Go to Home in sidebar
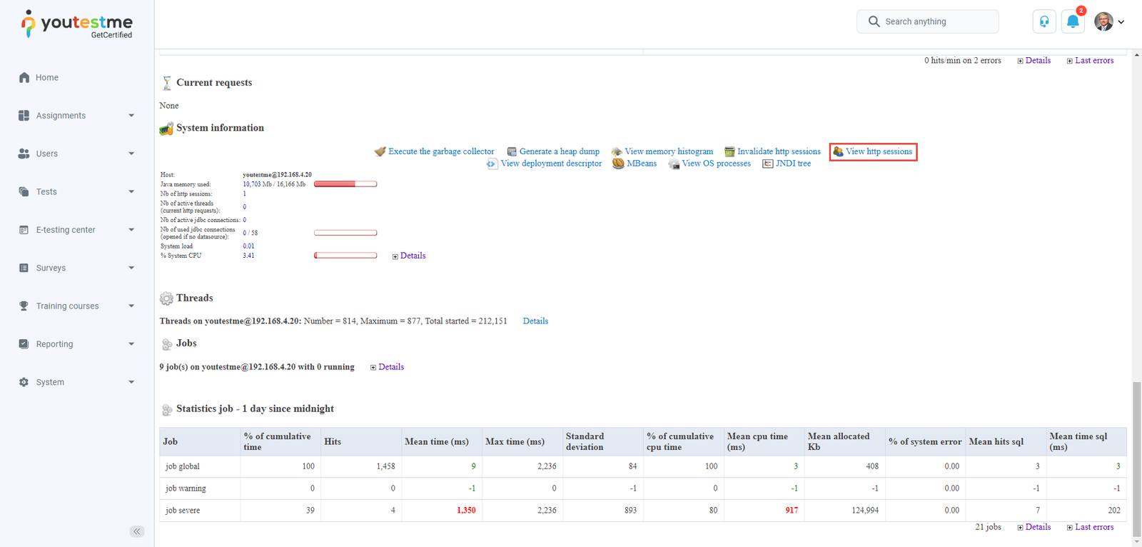1142x547 pixels. click(47, 78)
